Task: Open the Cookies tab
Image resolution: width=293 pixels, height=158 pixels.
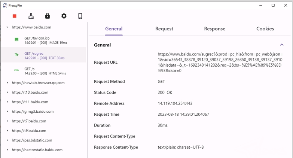Action: pyautogui.click(x=265, y=29)
